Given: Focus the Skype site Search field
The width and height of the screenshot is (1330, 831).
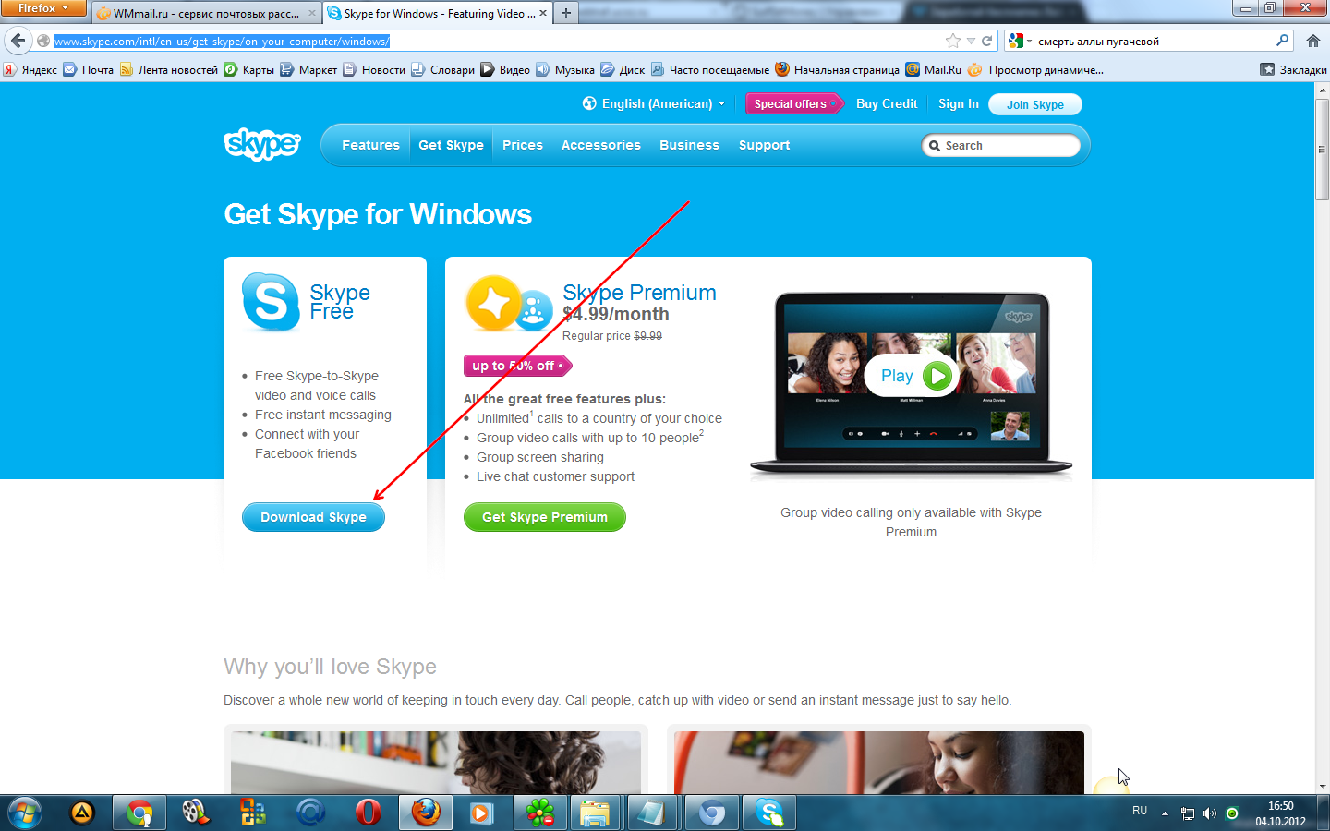Looking at the screenshot, I should (x=1001, y=146).
